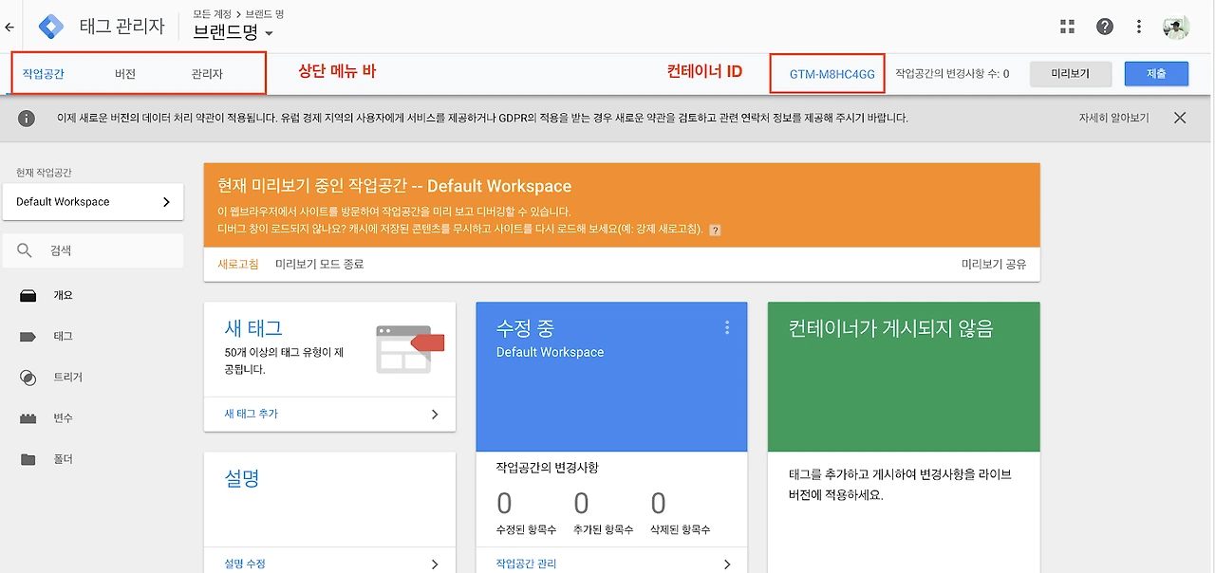Go back using the left arrow icon
The width and height of the screenshot is (1215, 573).
tap(9, 27)
